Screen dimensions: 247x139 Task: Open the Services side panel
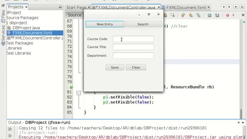(3, 35)
